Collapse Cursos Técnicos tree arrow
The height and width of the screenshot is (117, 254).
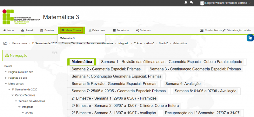[13, 95]
